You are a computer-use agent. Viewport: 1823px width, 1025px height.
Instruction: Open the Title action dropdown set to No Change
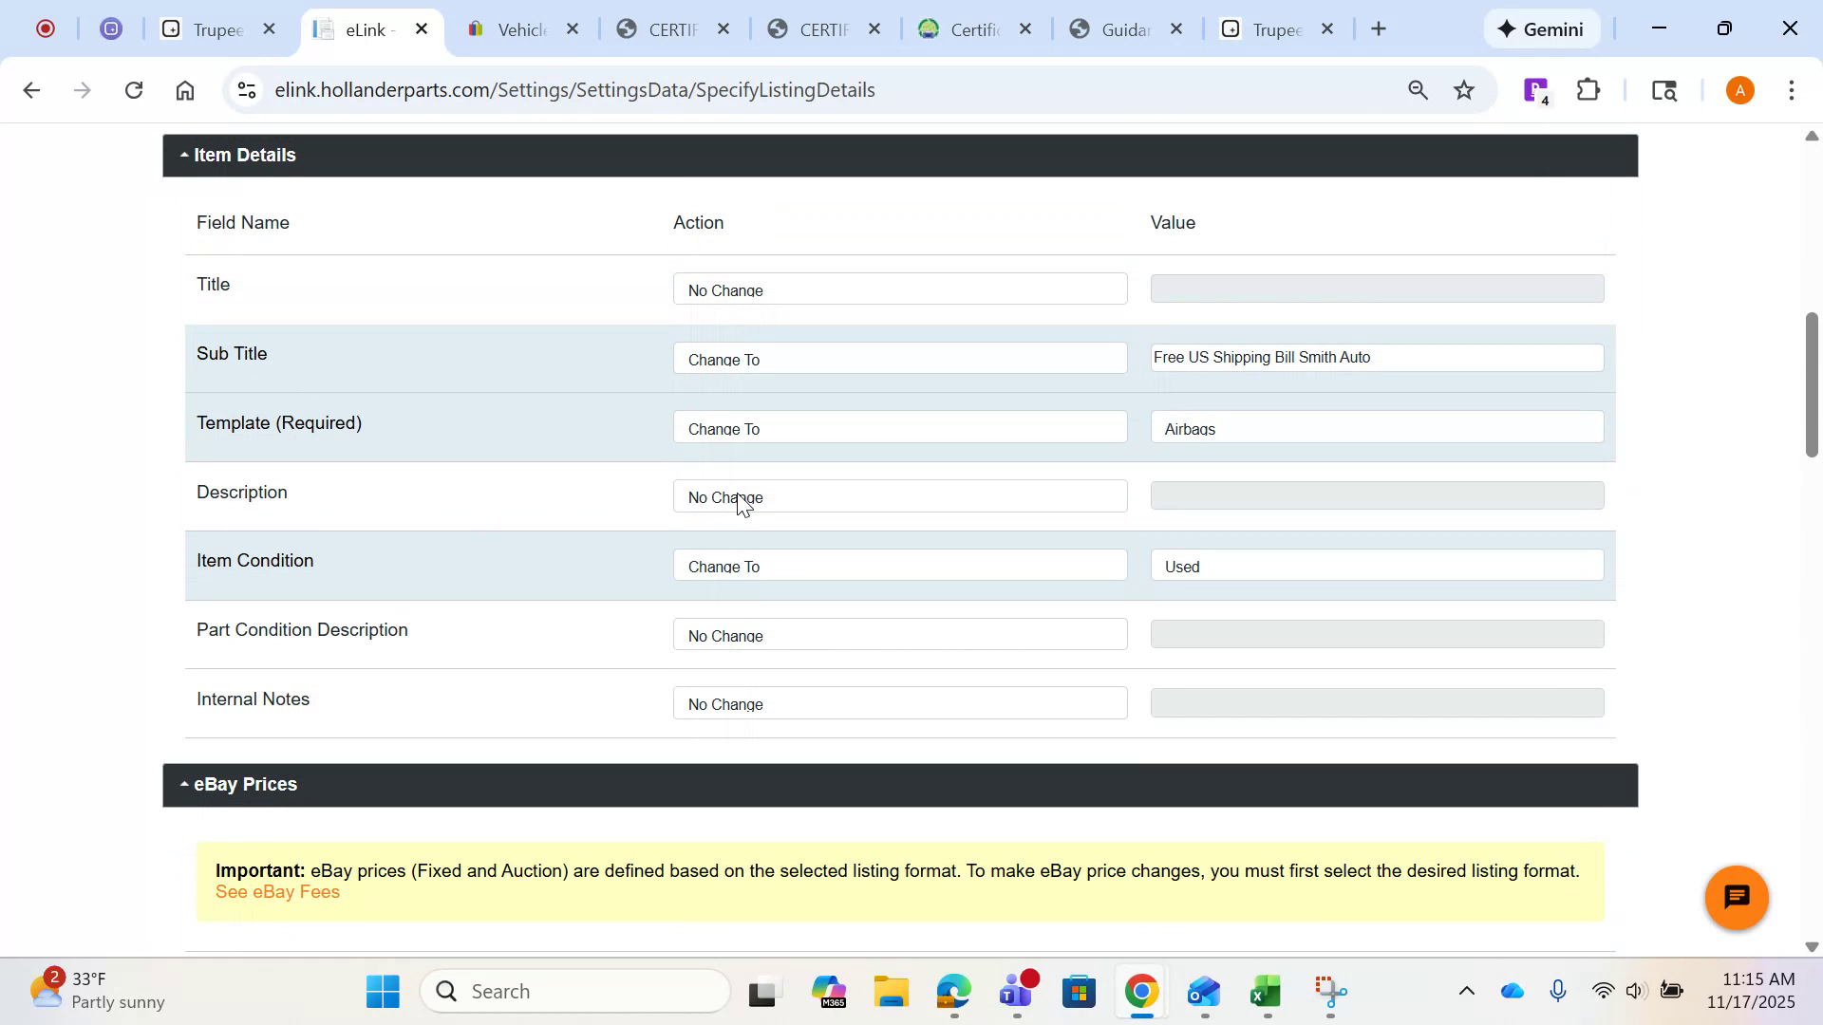[899, 289]
